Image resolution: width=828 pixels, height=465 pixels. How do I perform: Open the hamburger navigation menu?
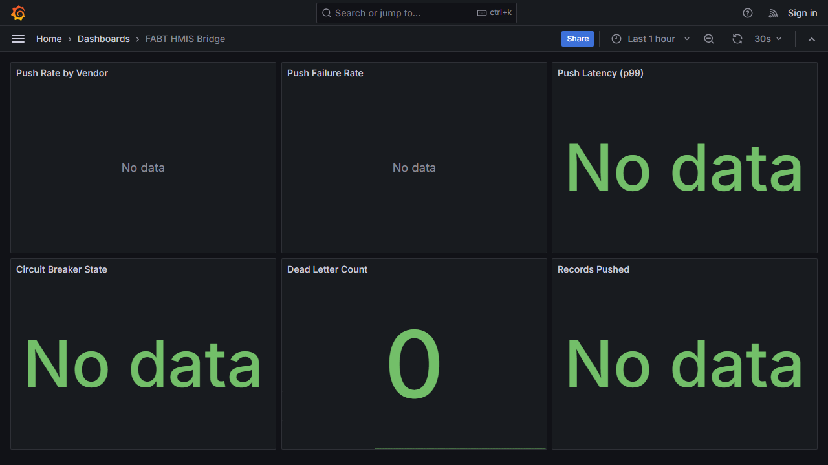click(17, 39)
